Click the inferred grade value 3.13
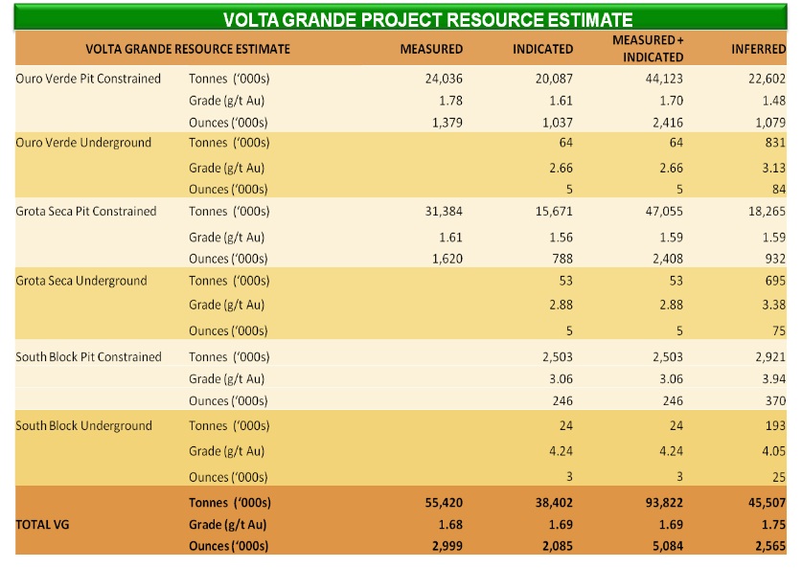The height and width of the screenshot is (568, 802). (774, 169)
